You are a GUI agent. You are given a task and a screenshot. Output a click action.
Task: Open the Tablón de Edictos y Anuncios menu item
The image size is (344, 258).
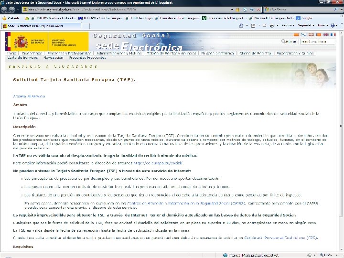click(172, 54)
